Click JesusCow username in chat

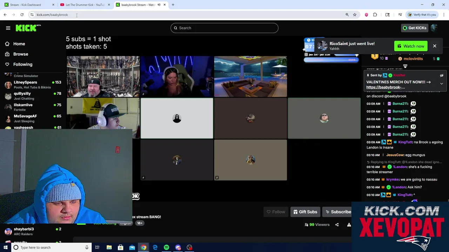tap(395, 155)
